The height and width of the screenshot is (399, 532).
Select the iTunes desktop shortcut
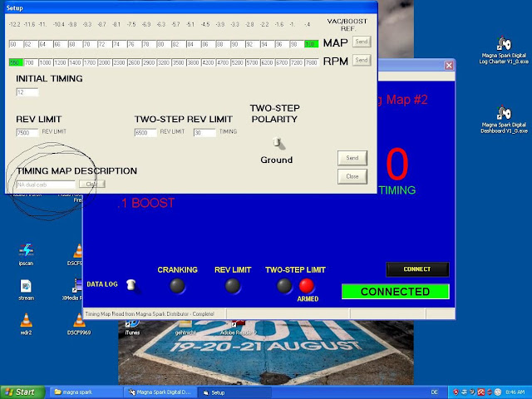(132, 328)
